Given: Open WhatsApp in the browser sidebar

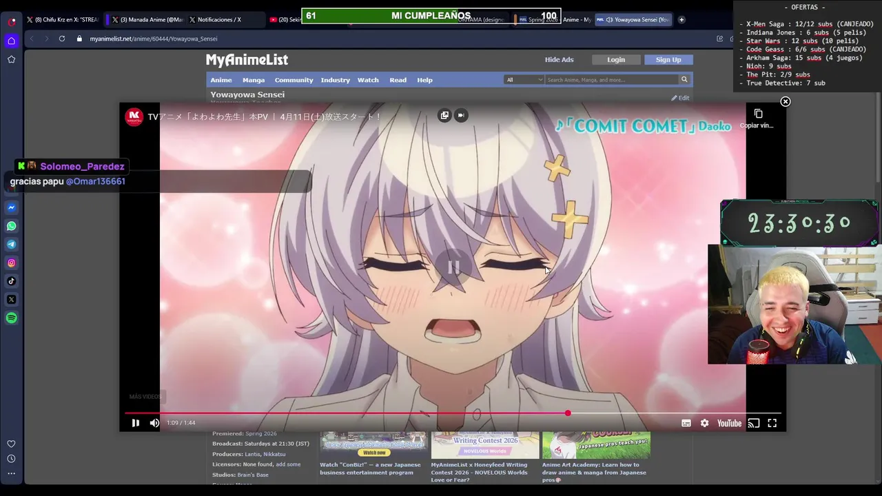Looking at the screenshot, I should click(x=11, y=226).
